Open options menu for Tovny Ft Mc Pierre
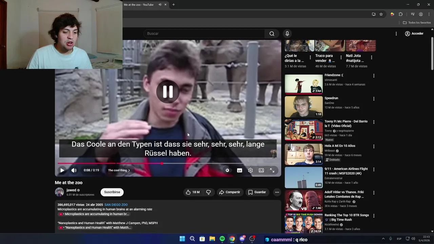The height and width of the screenshot is (244, 434). pos(374,122)
